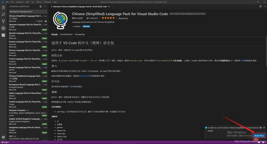Screen dimensions: 267x144
Task: Click the extension identifier ms-ceintl label
Action: pos(188,14)
